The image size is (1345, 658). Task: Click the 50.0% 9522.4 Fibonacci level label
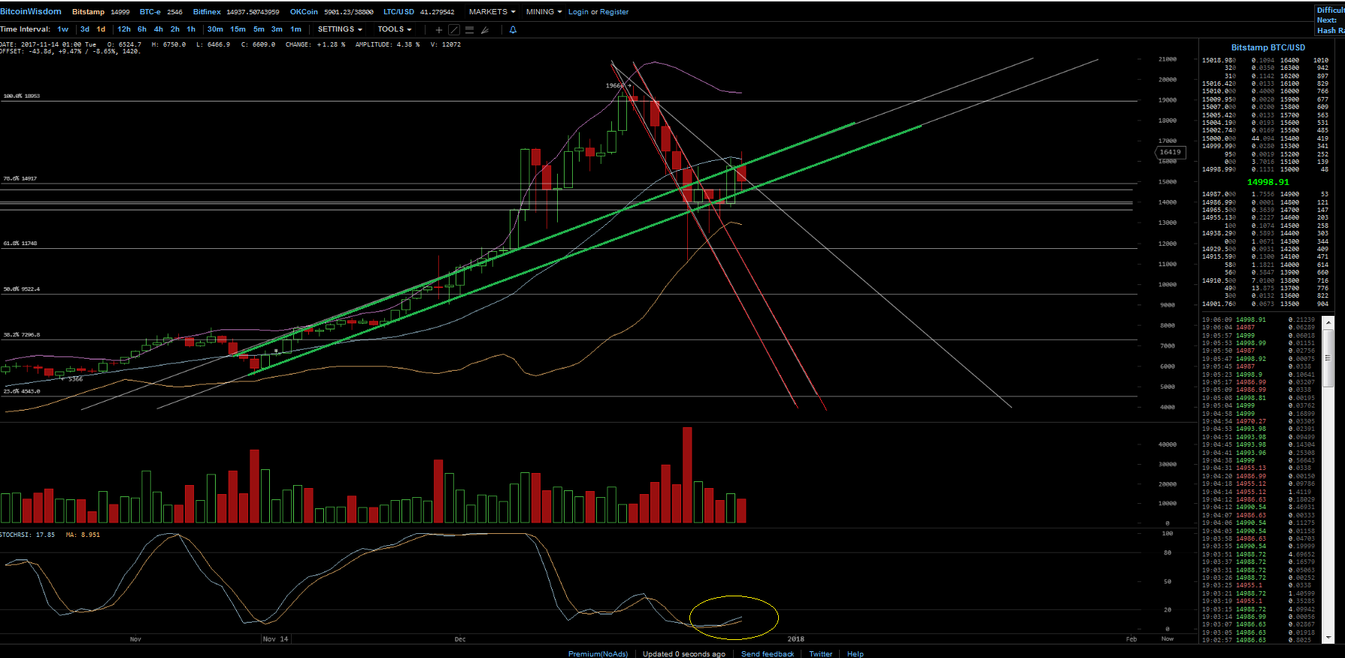click(21, 290)
